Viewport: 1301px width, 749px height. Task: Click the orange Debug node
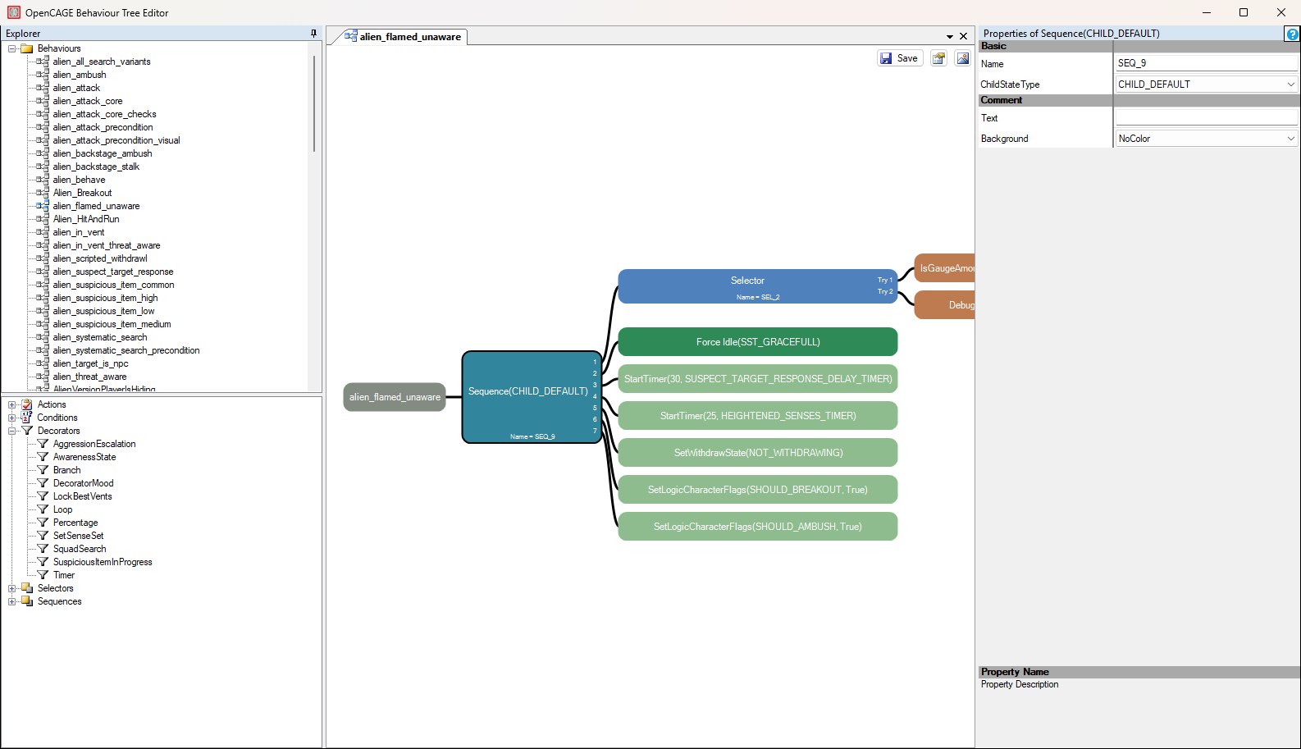(945, 305)
